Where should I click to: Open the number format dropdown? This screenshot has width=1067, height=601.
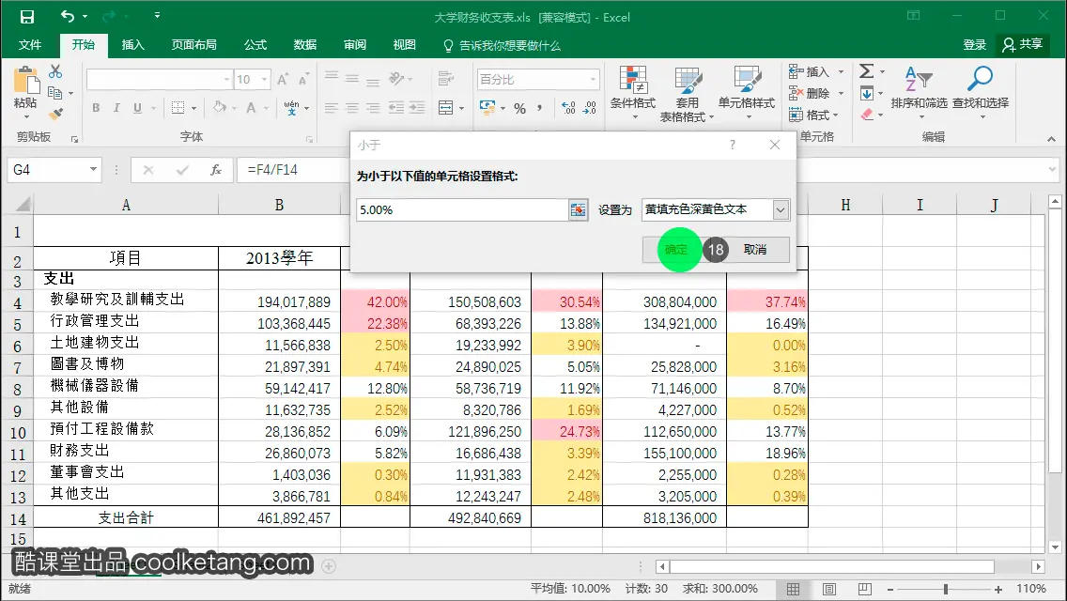coord(593,80)
